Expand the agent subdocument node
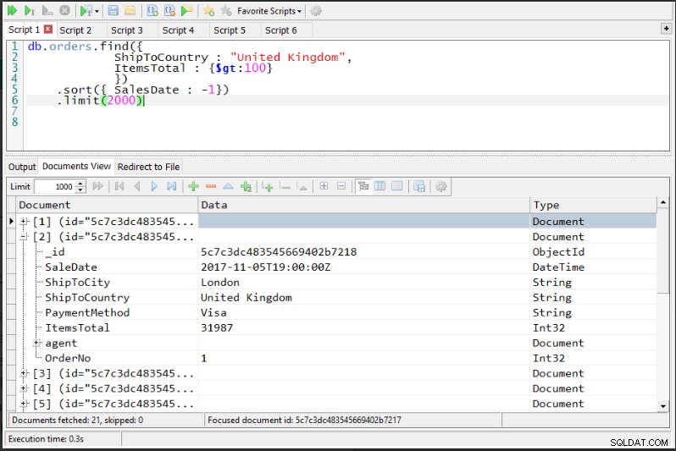This screenshot has height=451, width=676. pyautogui.click(x=37, y=343)
